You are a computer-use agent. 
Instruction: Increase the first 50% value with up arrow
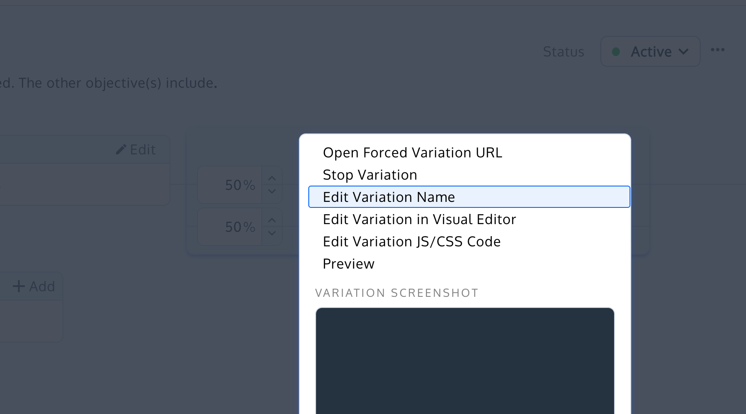click(272, 178)
